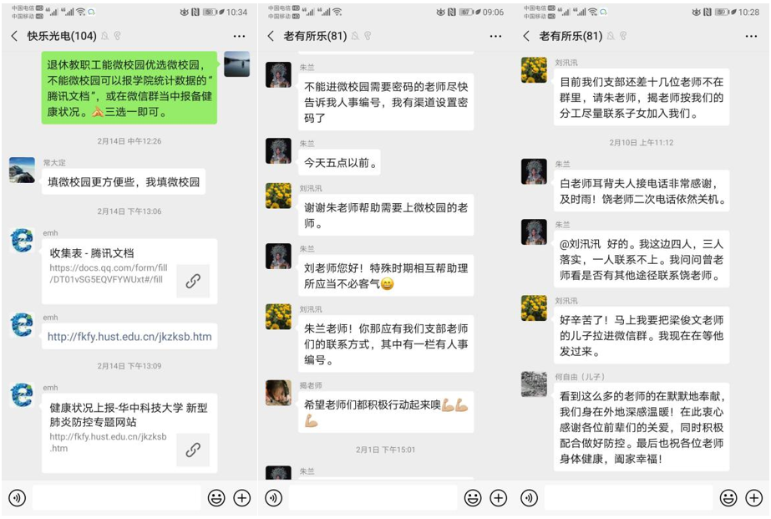Go back from the middle 老有所乐(81) chat
Screen dimensions: 771x519
pos(271,36)
